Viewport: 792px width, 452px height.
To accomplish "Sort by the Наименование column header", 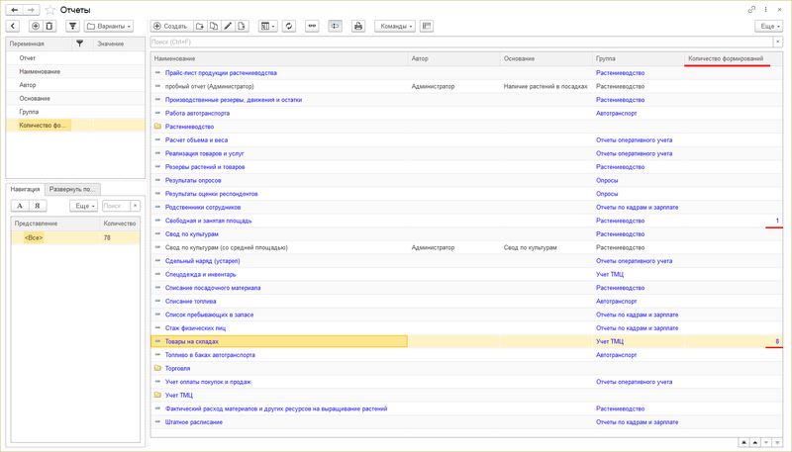I will 279,58.
